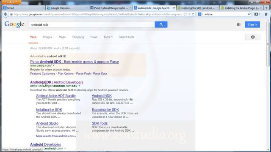The image size is (271, 152).
Task: Open the Android Developers result at the bottom
Action: click(x=46, y=144)
